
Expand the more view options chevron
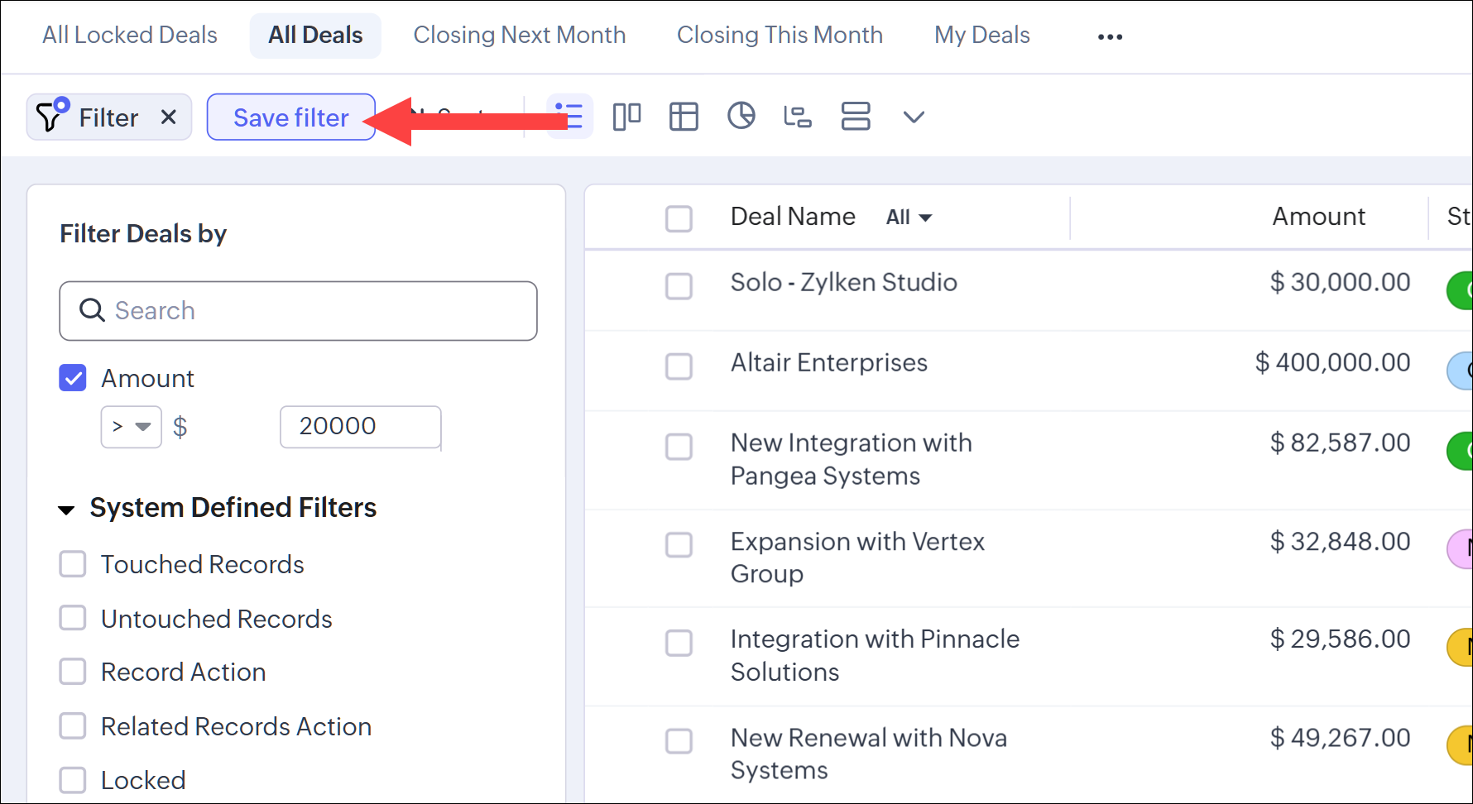913,117
